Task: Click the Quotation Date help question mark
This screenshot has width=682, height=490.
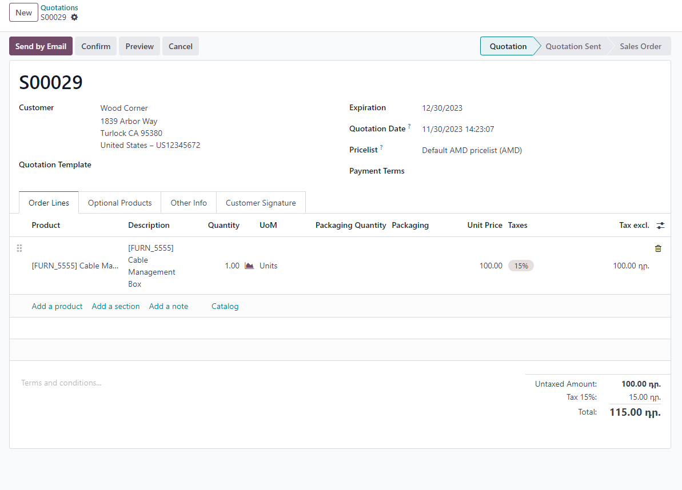Action: [409, 126]
